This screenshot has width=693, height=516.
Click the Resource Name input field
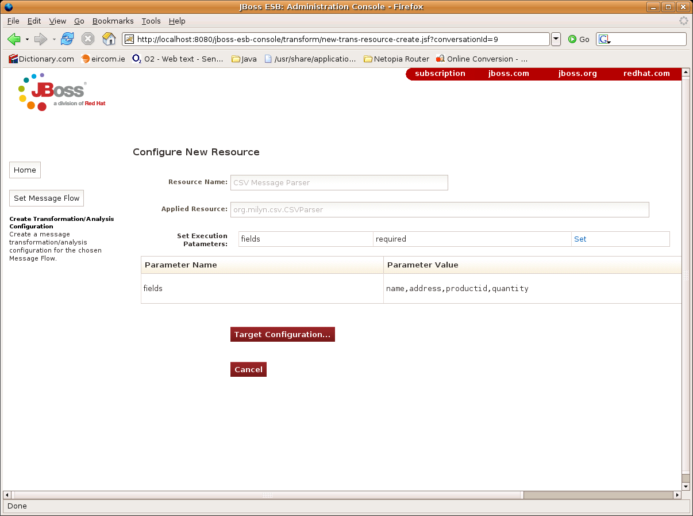pyautogui.click(x=339, y=182)
